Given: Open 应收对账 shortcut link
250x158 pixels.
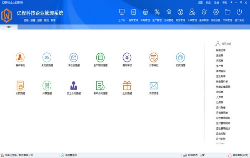Looking at the screenshot, I should tap(221, 133).
